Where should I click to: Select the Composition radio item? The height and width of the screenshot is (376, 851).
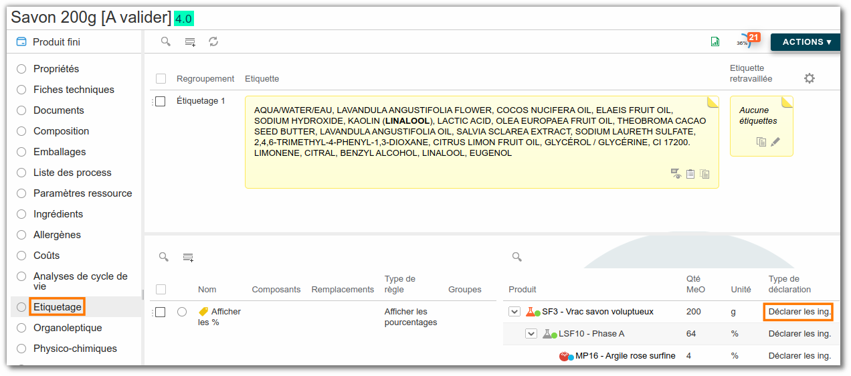pyautogui.click(x=21, y=131)
